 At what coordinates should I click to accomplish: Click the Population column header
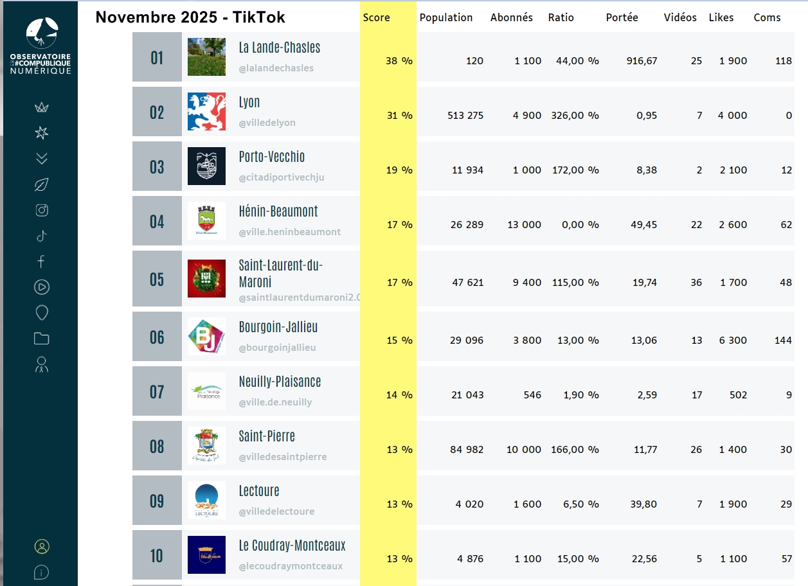pyautogui.click(x=445, y=18)
